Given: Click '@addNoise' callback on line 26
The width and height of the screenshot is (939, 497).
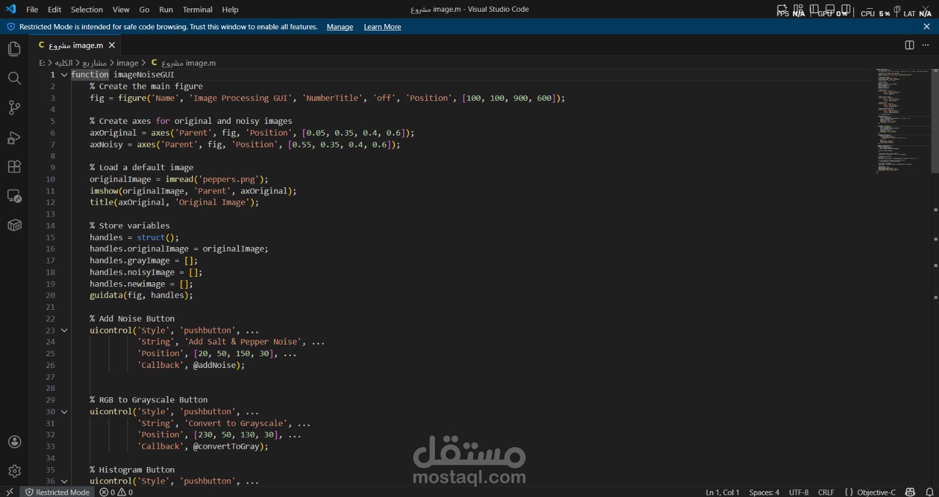Looking at the screenshot, I should 214,365.
